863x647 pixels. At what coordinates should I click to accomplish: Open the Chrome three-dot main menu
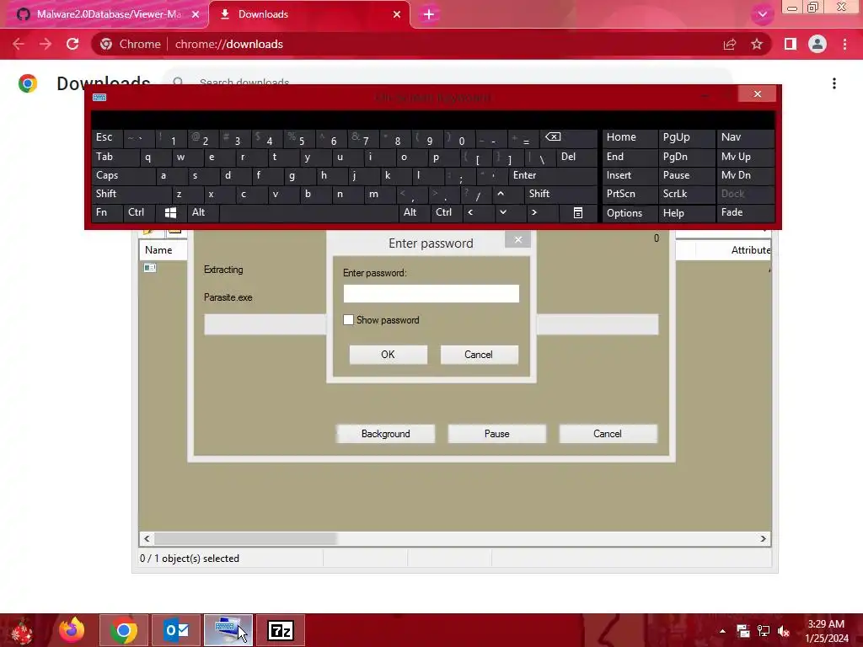click(844, 44)
